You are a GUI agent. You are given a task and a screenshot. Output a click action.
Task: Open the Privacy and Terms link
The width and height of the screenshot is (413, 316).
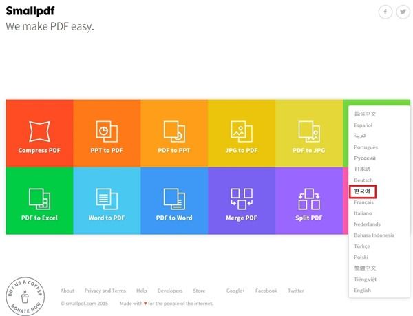105,291
